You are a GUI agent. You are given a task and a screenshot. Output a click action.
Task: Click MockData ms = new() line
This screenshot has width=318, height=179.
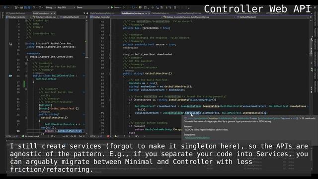click(x=144, y=83)
